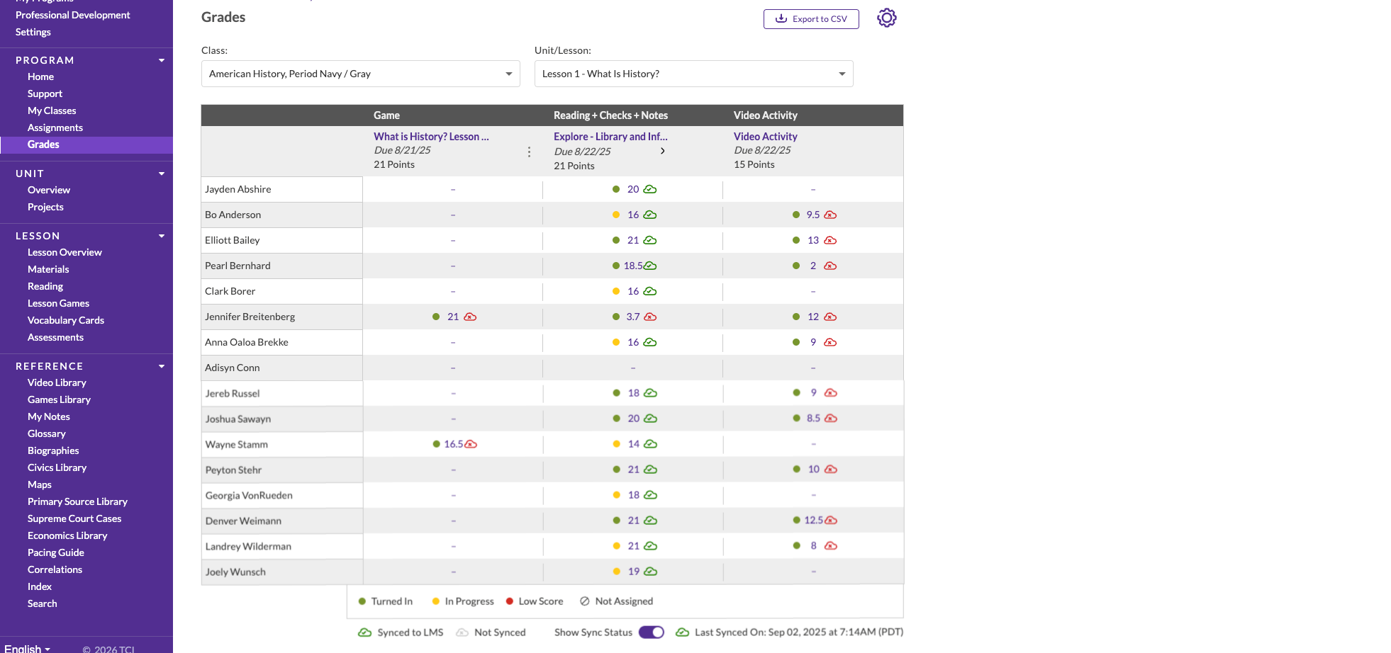Screen dimensions: 1391x653
Task: Collapse the LESSON sidebar section
Action: point(162,236)
